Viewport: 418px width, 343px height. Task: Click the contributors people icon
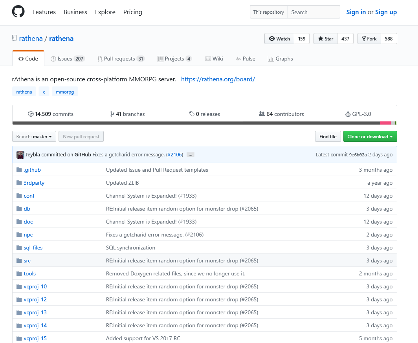[x=262, y=114]
